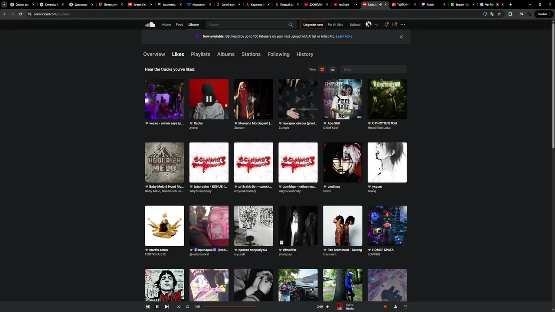Image resolution: width=555 pixels, height=312 pixels.
Task: Switch to the YouTube browser tab
Action: coord(346,4)
